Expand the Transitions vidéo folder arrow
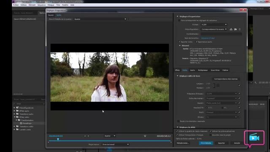This screenshot has height=152, width=270. coord(14,127)
